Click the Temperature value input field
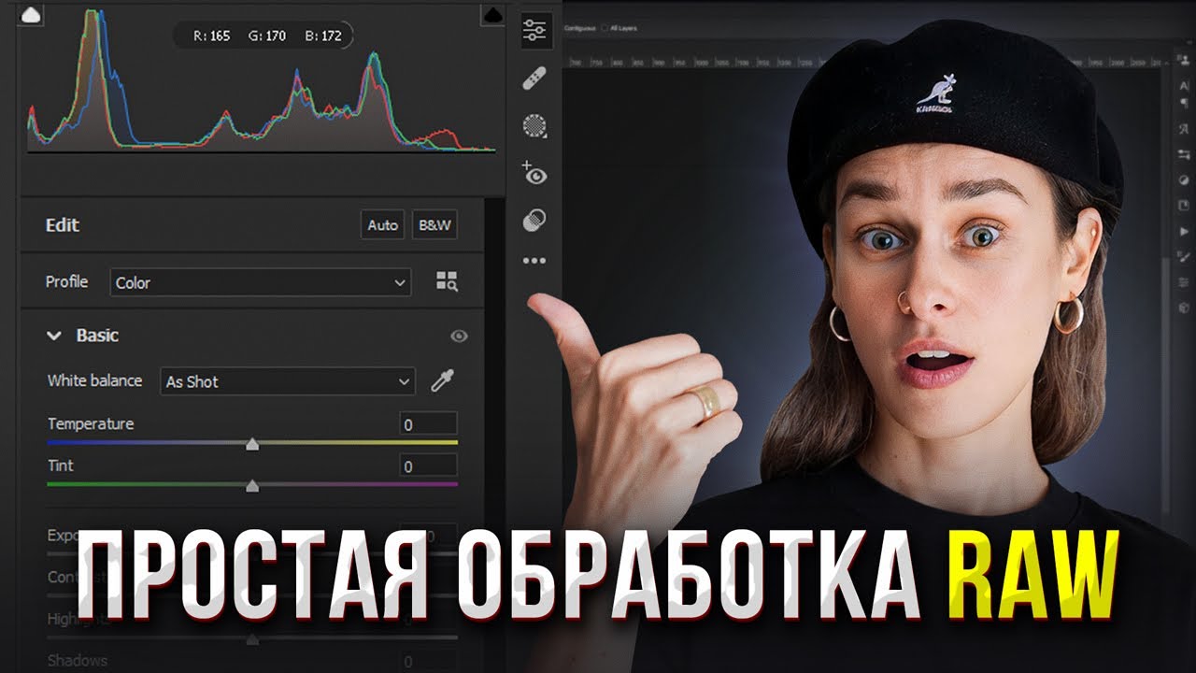This screenshot has height=673, width=1196. (x=428, y=424)
